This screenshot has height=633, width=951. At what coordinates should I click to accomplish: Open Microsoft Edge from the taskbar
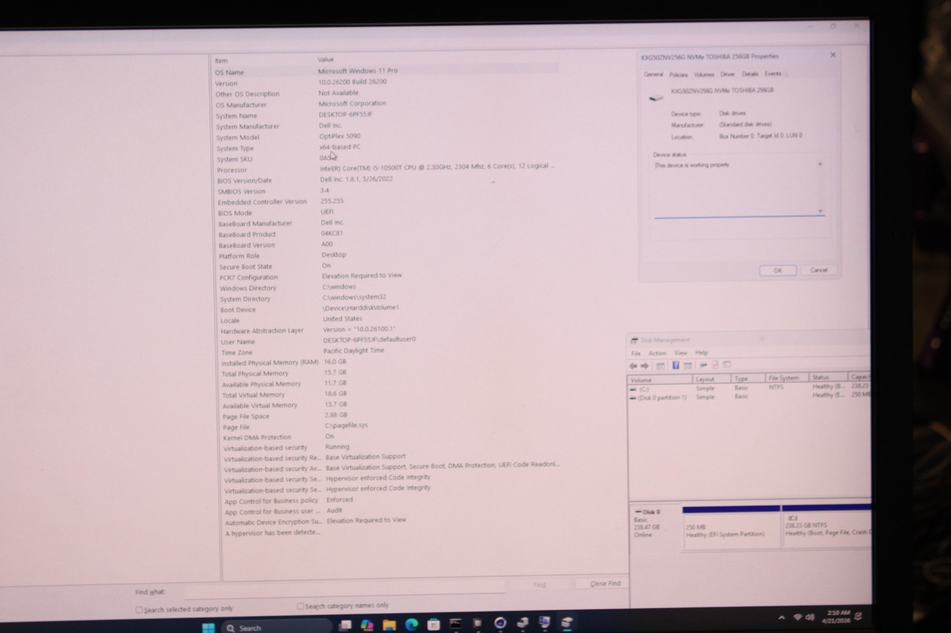click(x=411, y=623)
